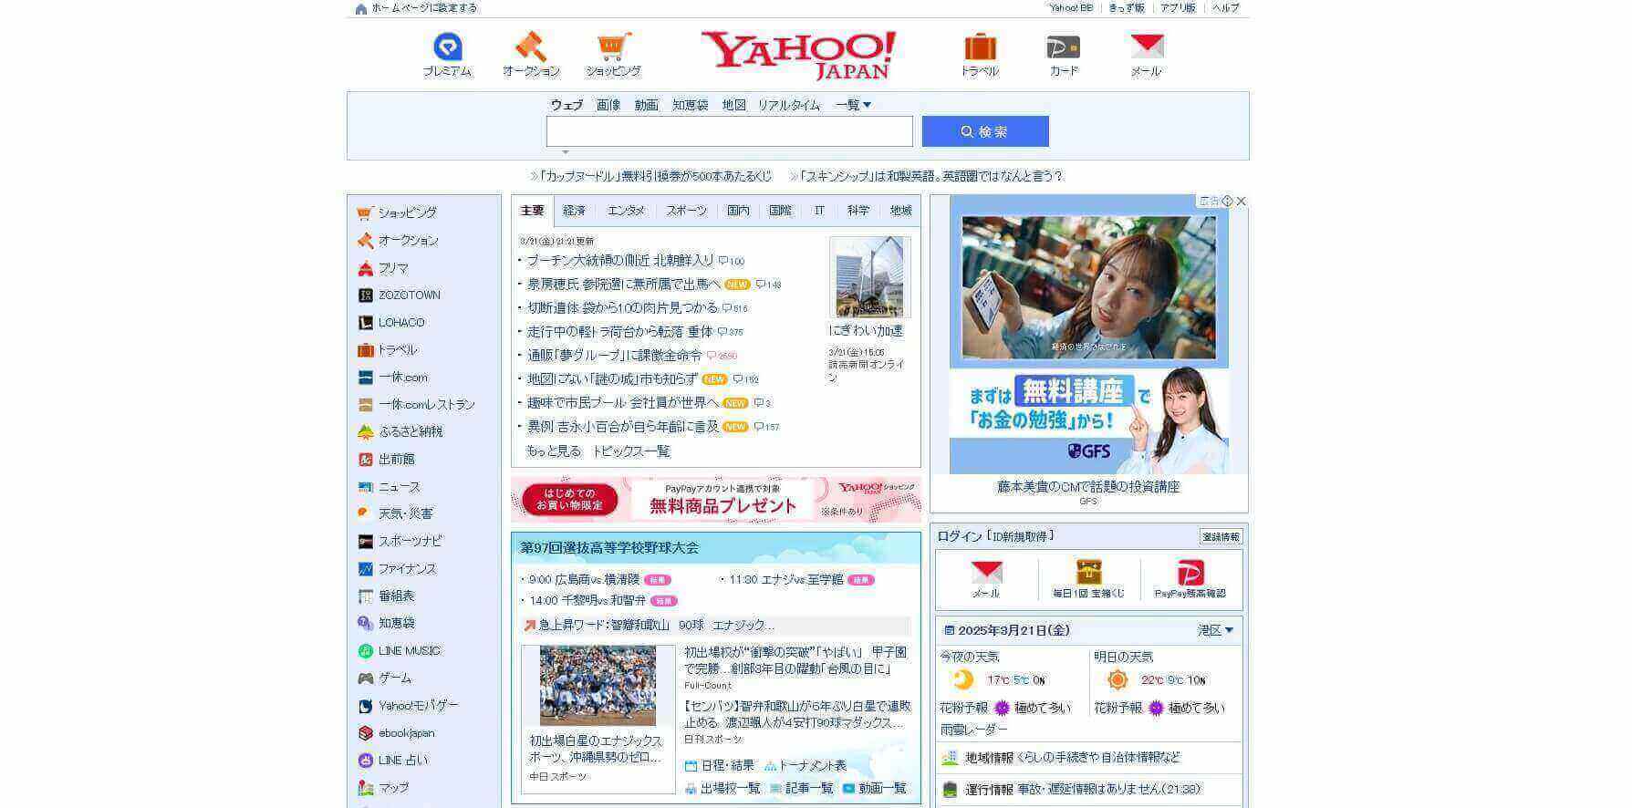Screen dimensions: 1632x808
Task: Open 番組表 TV guide icon in sidebar
Action: 365,596
